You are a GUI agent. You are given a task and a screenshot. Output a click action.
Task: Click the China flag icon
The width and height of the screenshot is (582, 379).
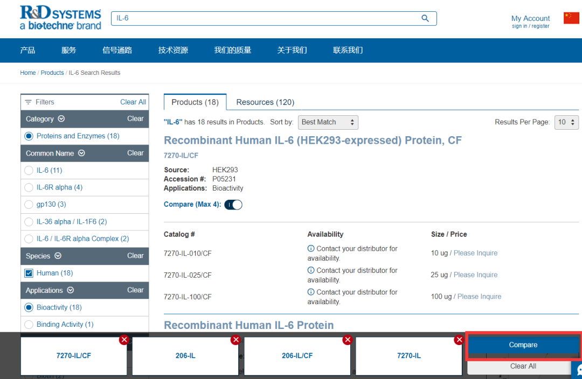click(x=571, y=18)
